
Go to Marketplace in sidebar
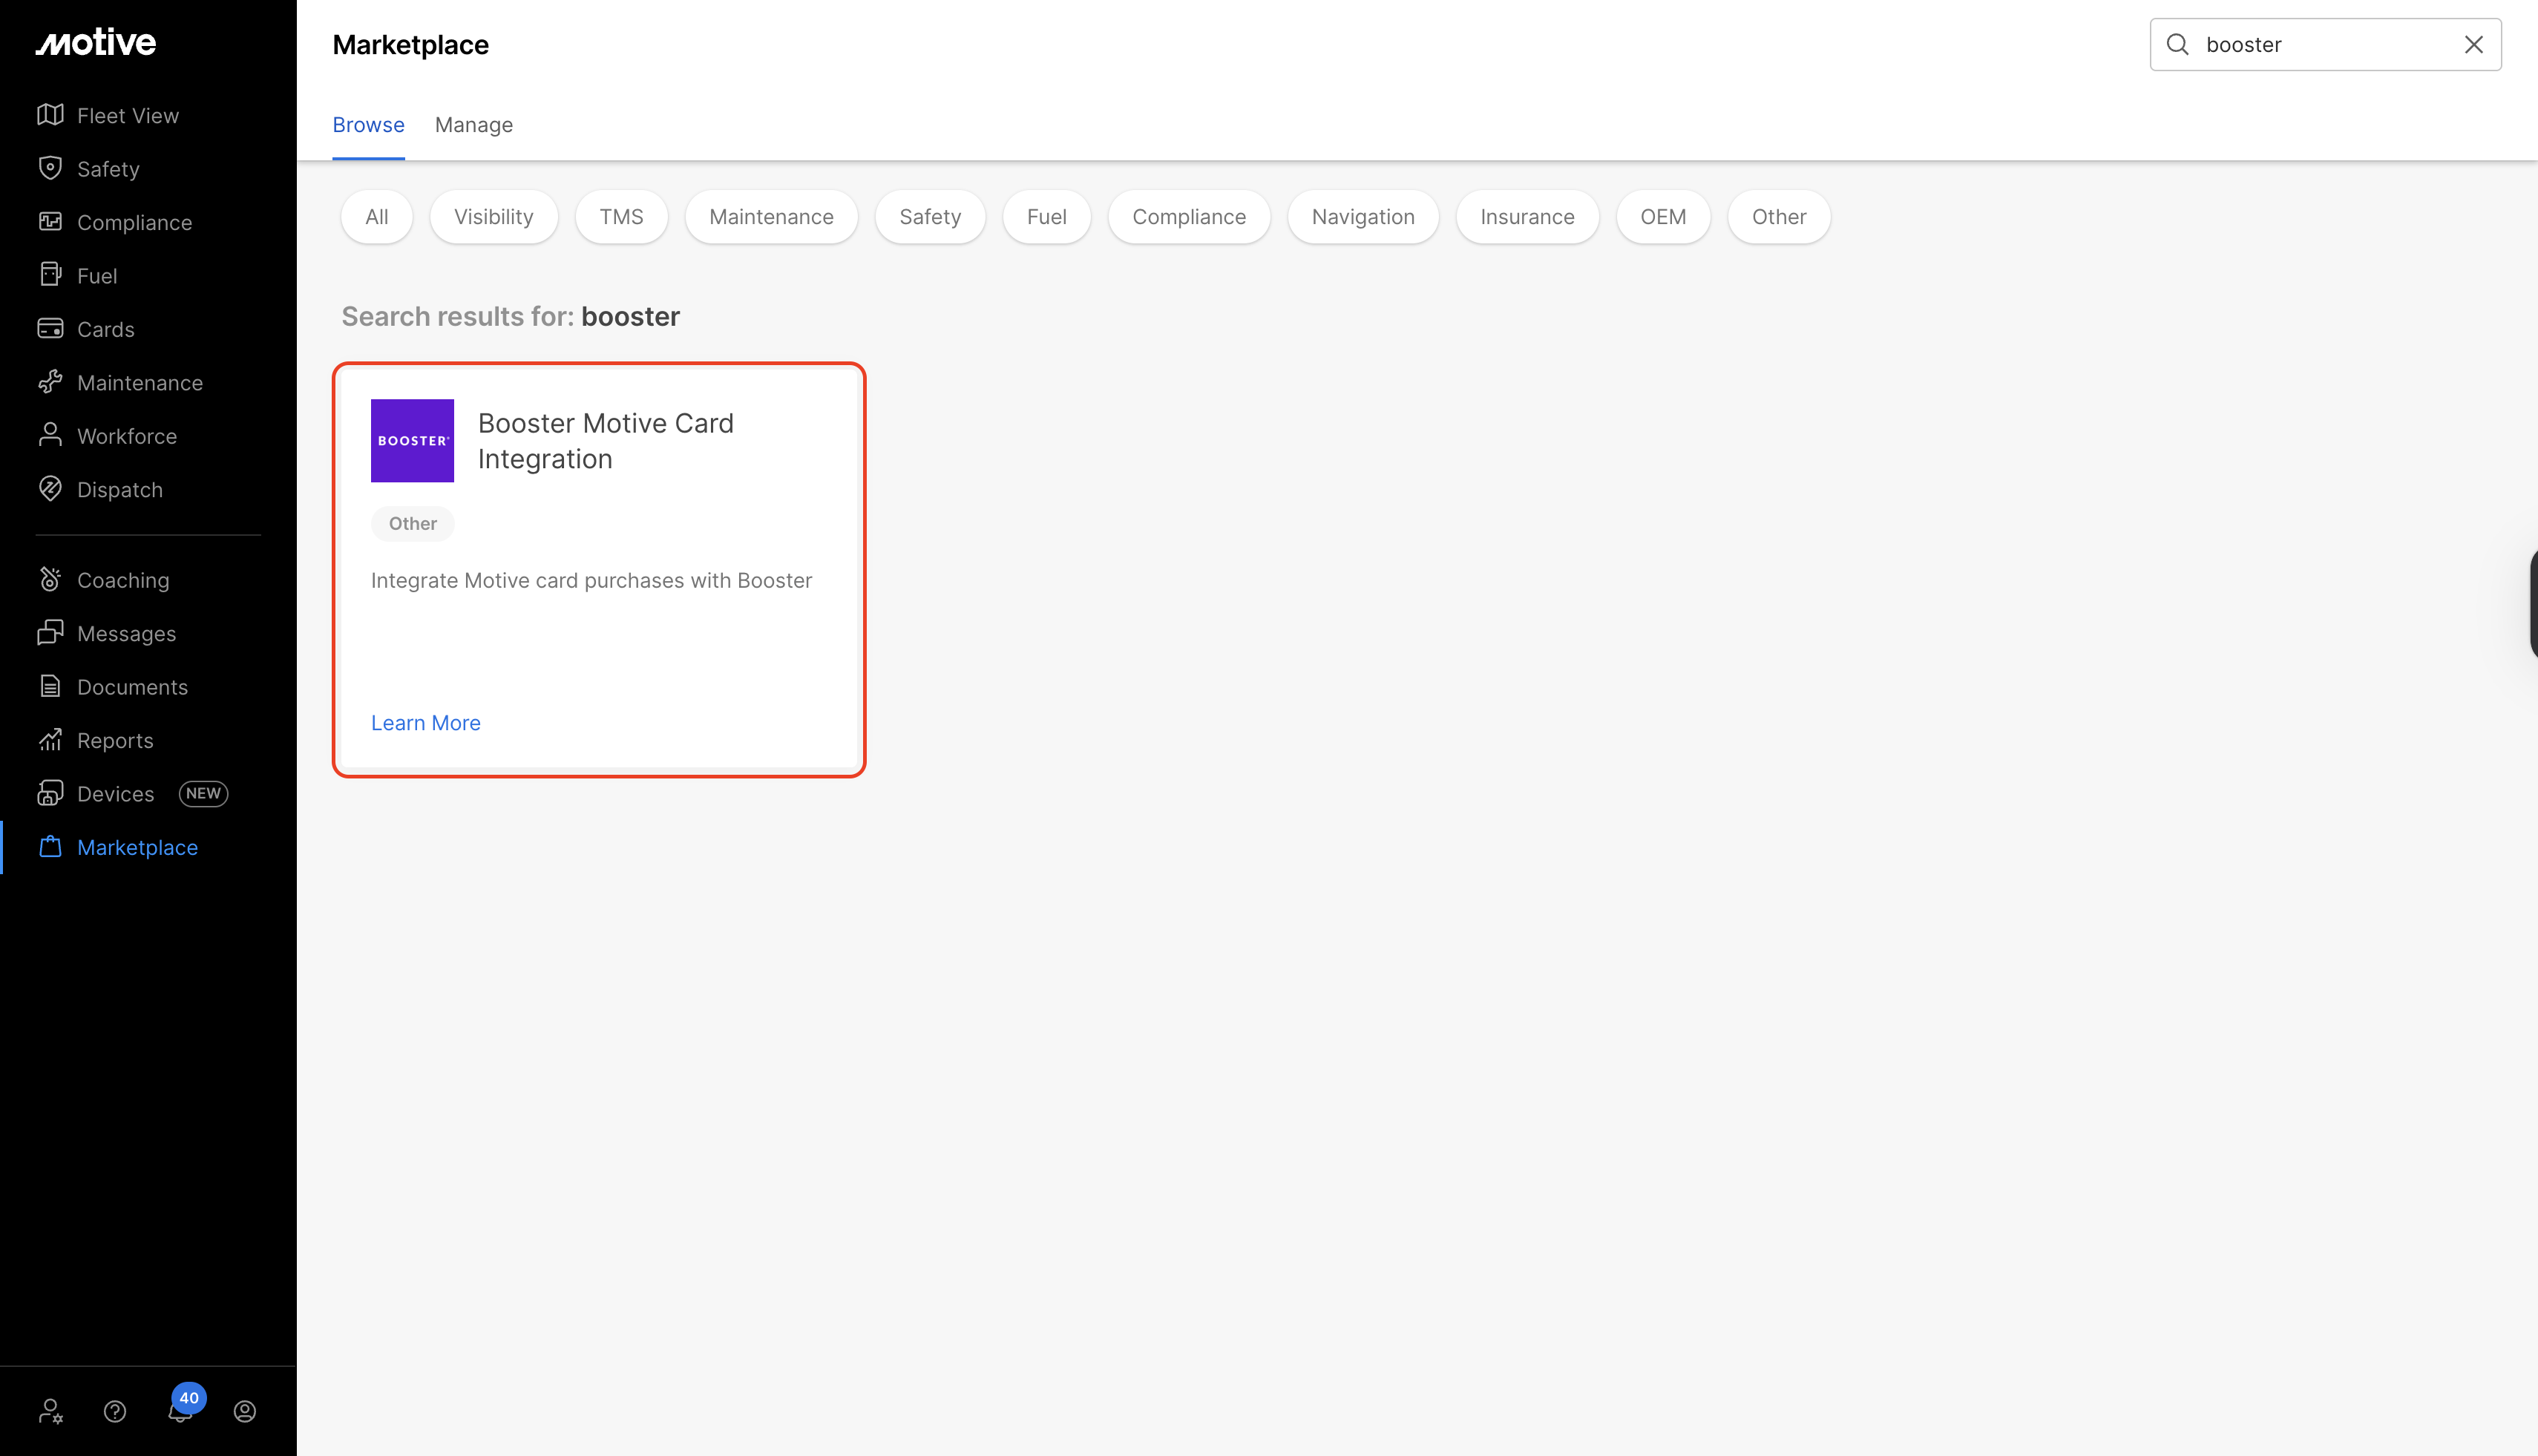137,848
